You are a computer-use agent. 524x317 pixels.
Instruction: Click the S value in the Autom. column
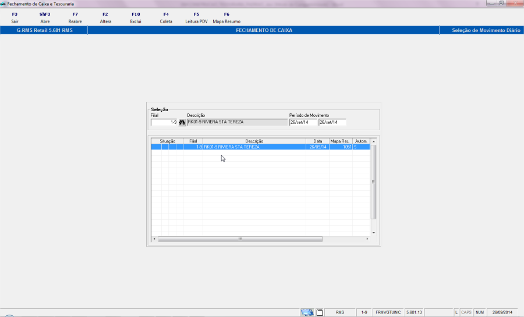tap(361, 147)
